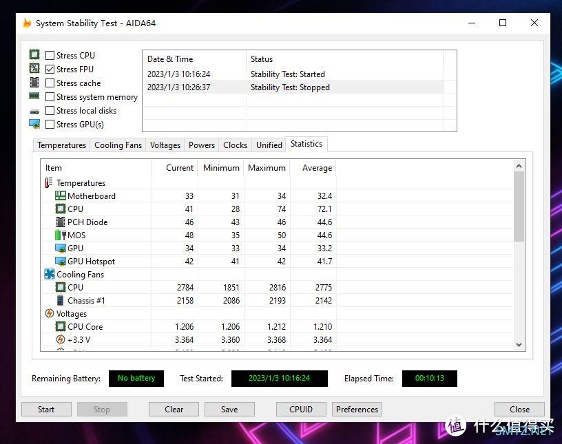Click the Stress local disks drive icon

34,111
